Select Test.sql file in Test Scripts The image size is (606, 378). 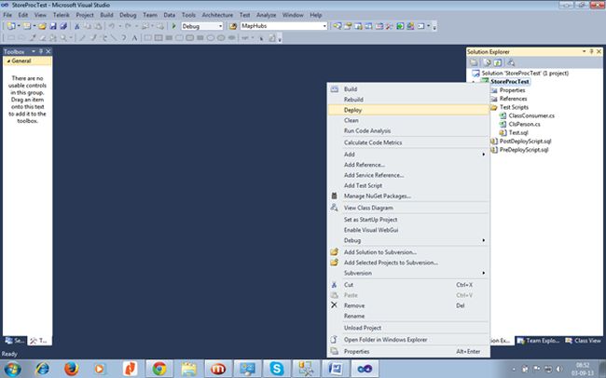coord(518,132)
